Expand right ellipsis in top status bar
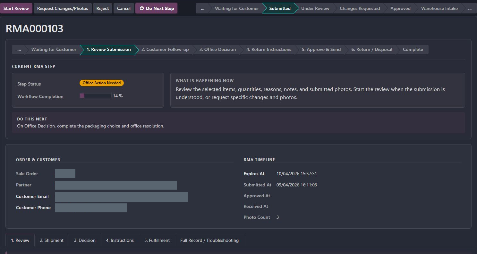 click(470, 8)
